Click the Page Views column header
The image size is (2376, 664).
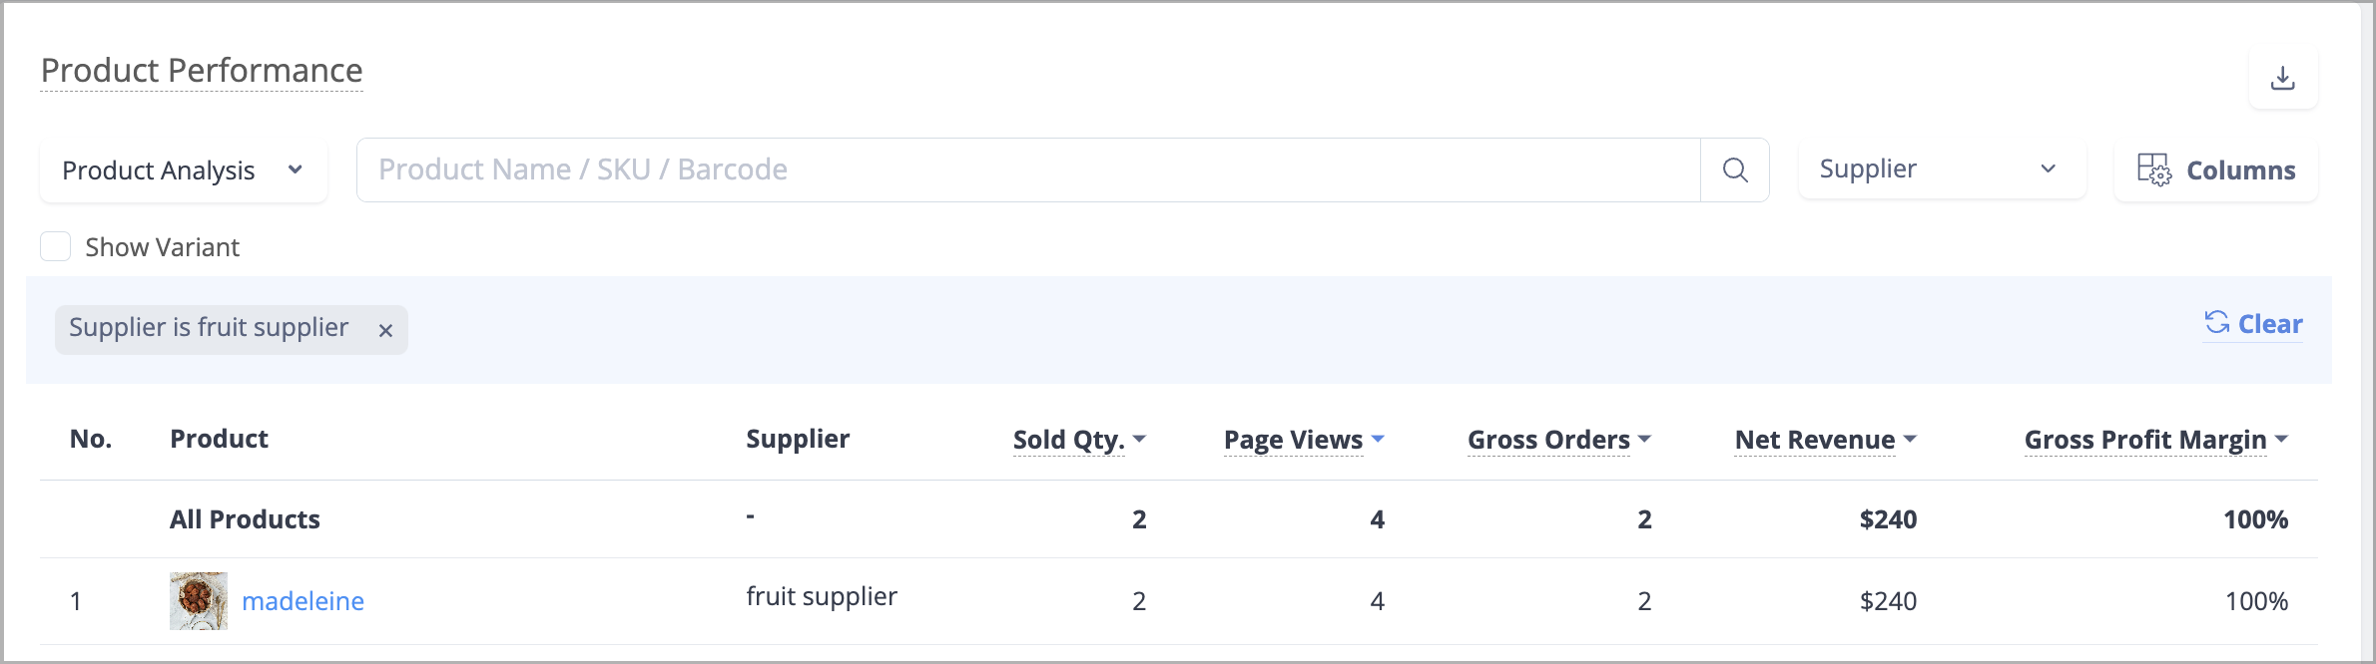(1293, 440)
